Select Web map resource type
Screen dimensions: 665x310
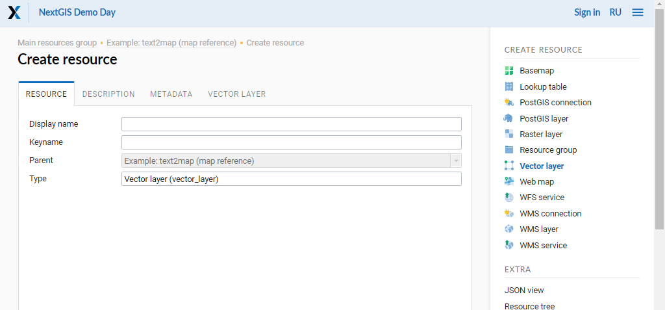(537, 182)
